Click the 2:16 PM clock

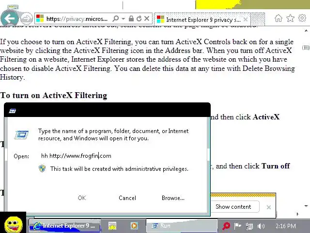pos(285,226)
